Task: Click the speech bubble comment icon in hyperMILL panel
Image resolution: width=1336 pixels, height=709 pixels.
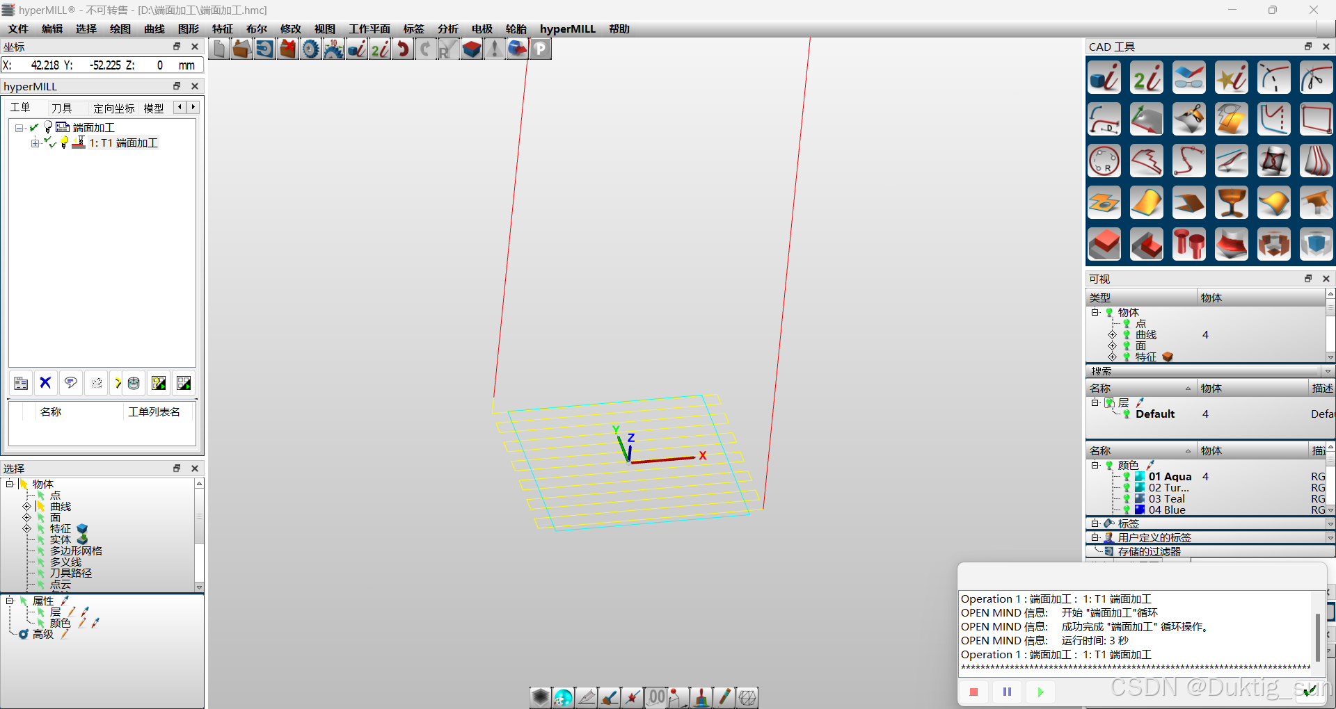Action: (x=70, y=383)
